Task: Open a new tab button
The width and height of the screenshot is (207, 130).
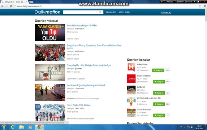Action: coord(31,2)
